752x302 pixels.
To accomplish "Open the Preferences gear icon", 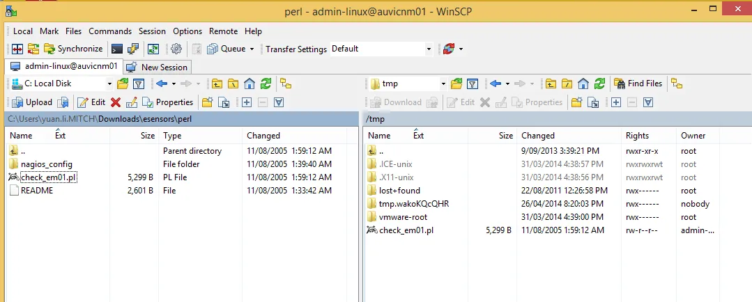I will tap(176, 49).
